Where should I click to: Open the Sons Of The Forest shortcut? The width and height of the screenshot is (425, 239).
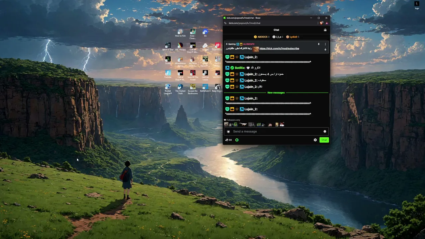coord(193,75)
